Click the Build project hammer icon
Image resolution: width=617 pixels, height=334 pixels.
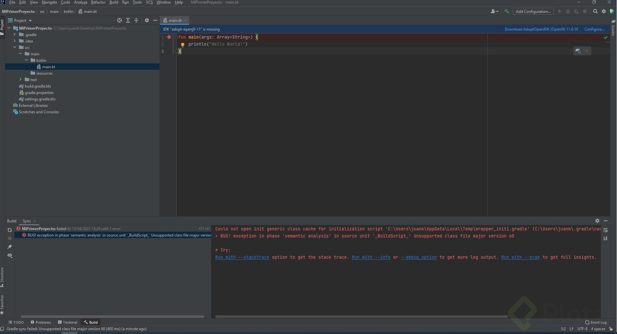(506, 11)
